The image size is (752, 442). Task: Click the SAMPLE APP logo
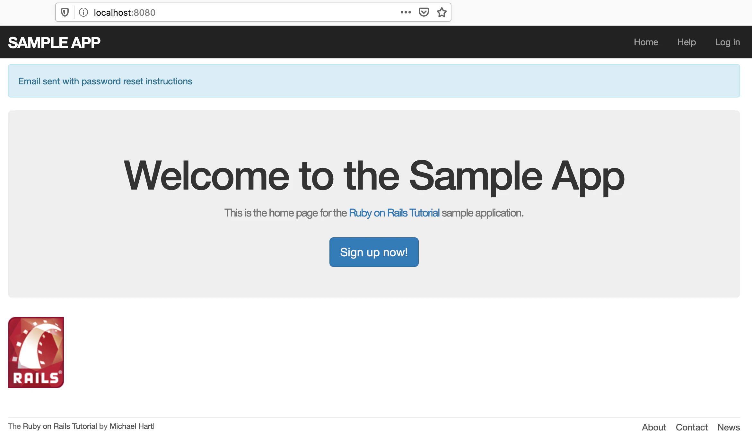(54, 43)
